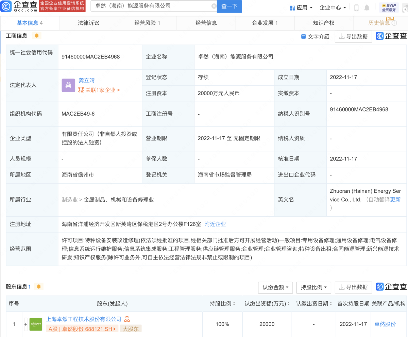Click credit code 91460000MAC2EB4968 under 统一社会信用代码
The height and width of the screenshot is (337, 408).
click(91, 57)
